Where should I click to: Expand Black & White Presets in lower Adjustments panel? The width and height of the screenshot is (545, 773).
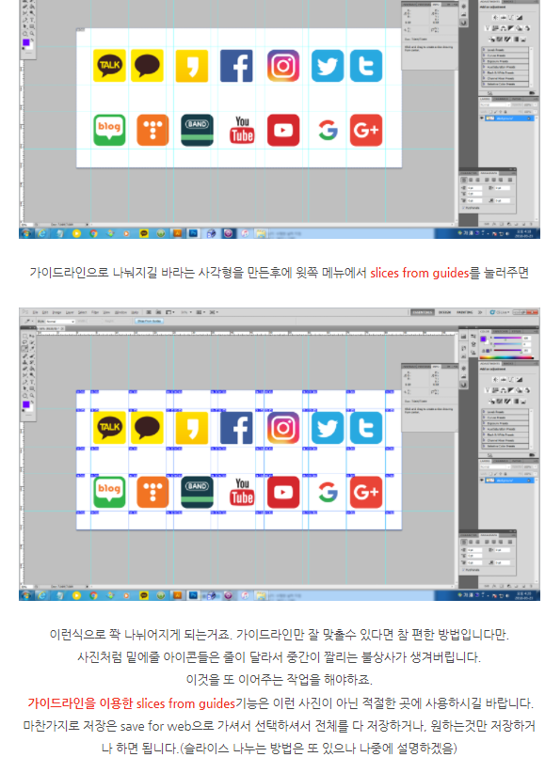click(484, 434)
